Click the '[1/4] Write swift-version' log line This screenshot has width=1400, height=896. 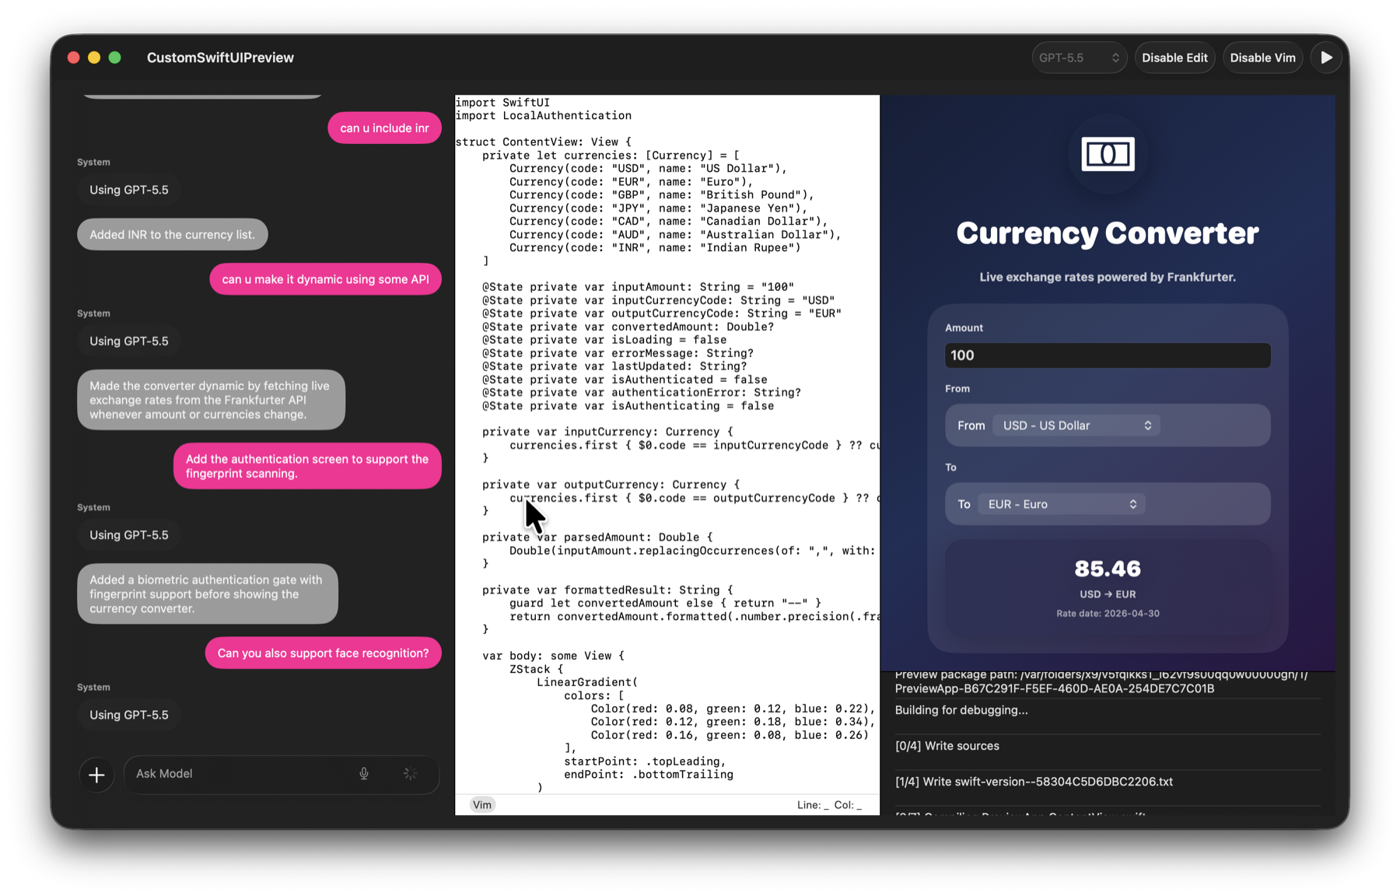(1034, 782)
